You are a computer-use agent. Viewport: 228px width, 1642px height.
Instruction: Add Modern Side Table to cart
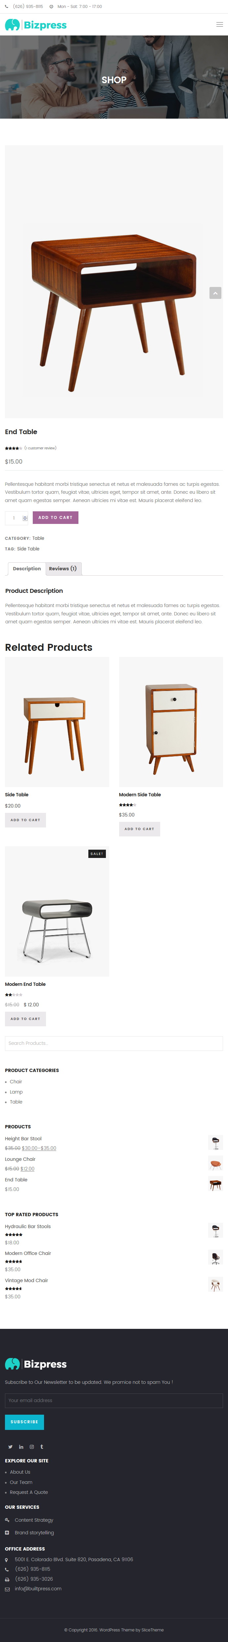[x=139, y=829]
